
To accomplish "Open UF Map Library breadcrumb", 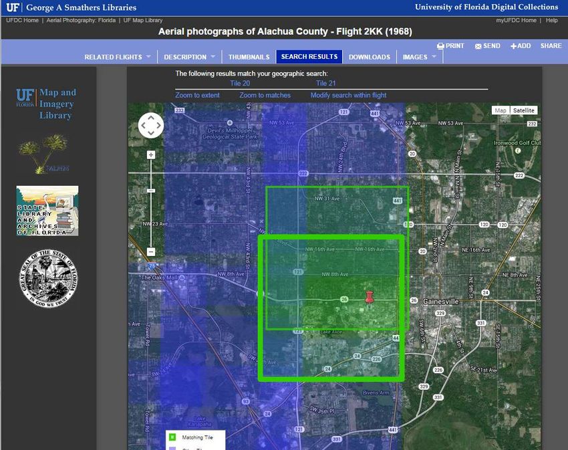I will click(143, 20).
